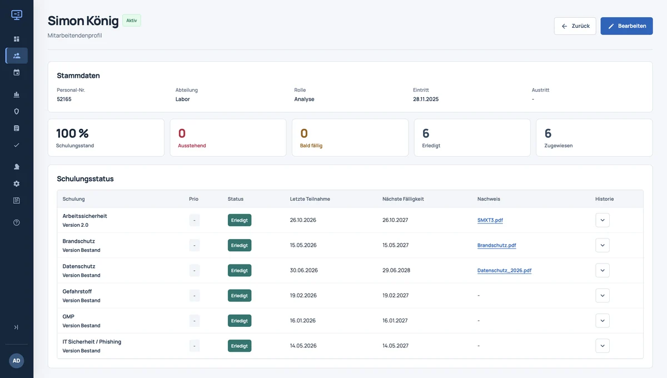Click the 100 % Schulungsstand card

click(x=106, y=137)
